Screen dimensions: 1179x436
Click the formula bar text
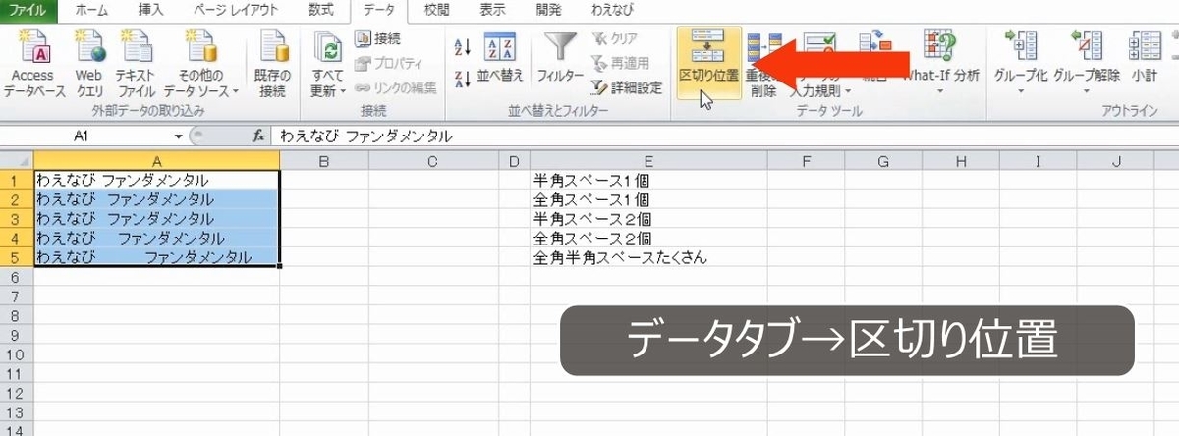pyautogui.click(x=365, y=136)
